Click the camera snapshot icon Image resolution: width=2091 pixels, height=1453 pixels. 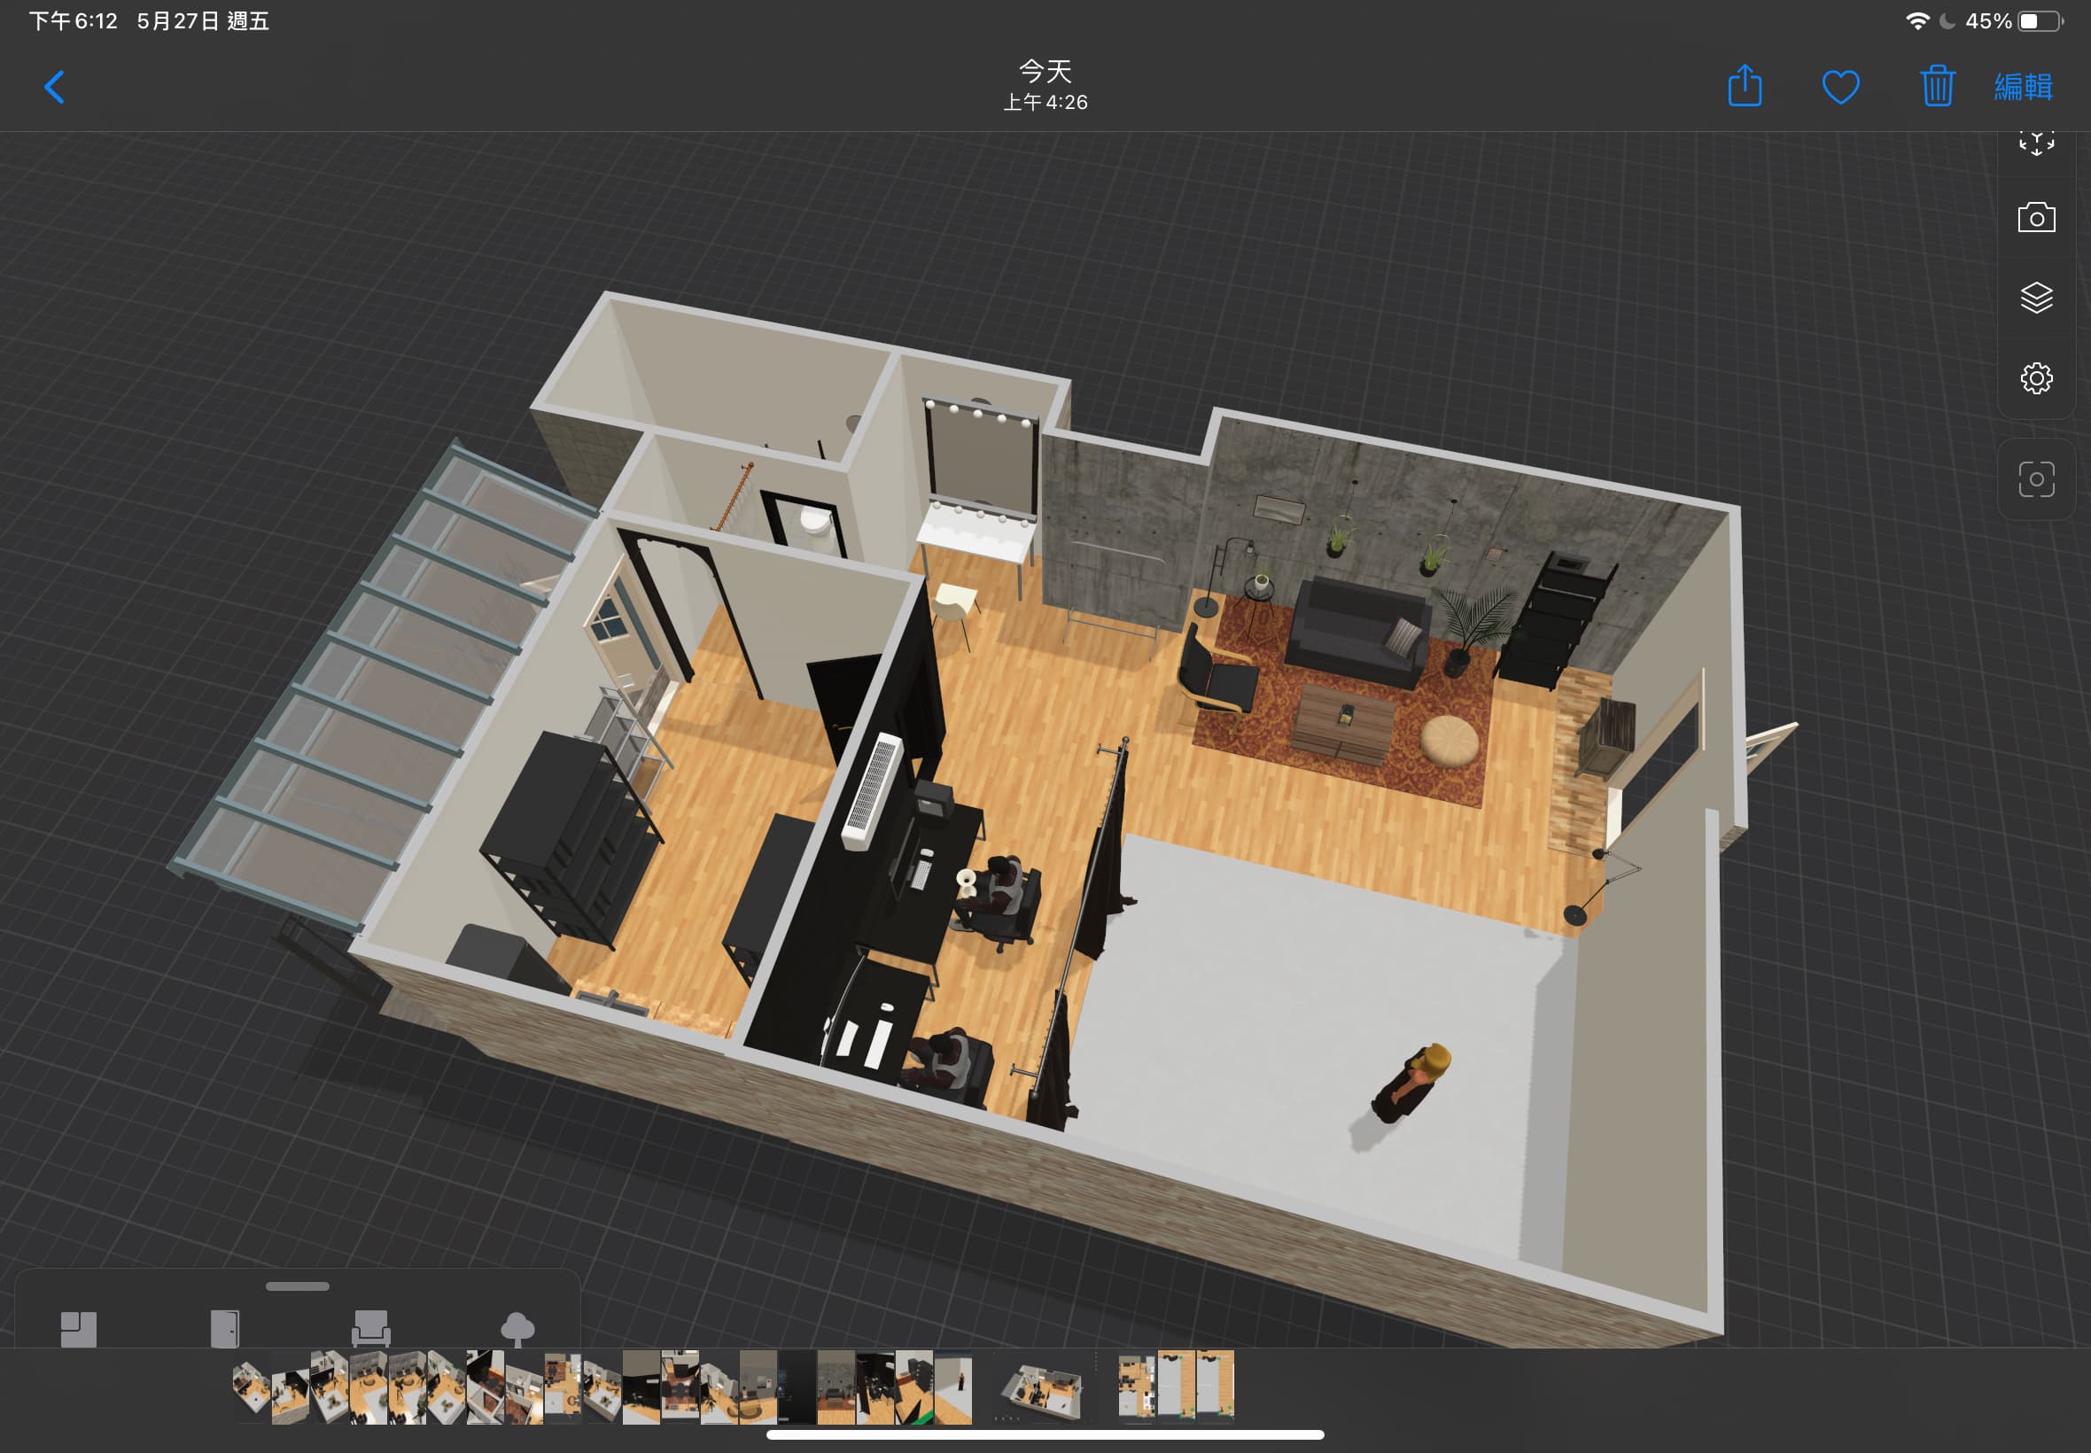pos(2035,218)
